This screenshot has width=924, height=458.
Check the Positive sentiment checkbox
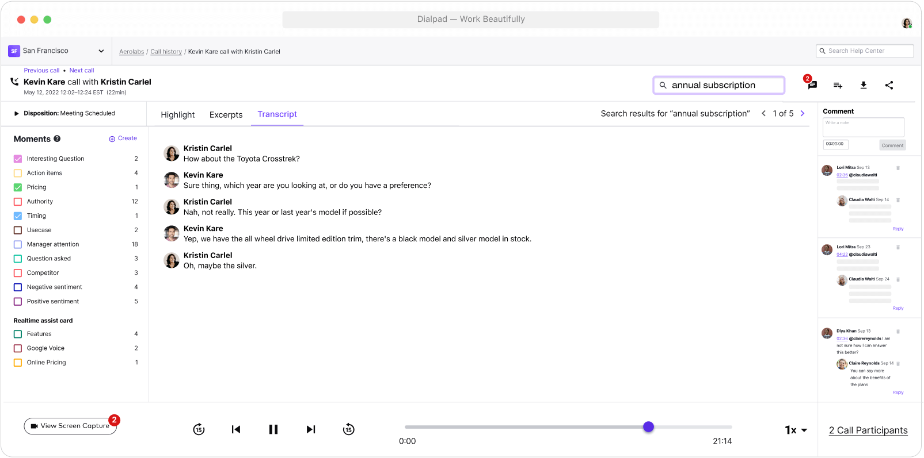click(18, 301)
